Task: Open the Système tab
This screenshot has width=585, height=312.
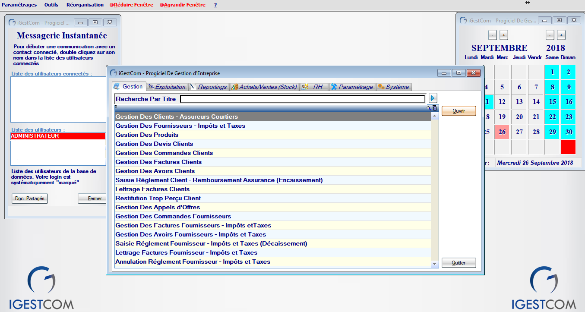Action: (394, 87)
